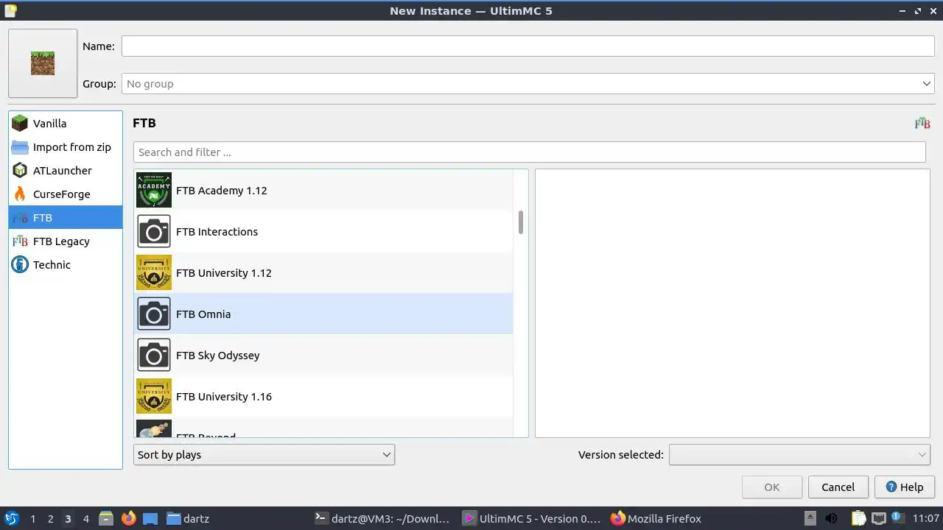Image resolution: width=943 pixels, height=530 pixels.
Task: Click the FTB University 1.16 pack icon
Action: pos(154,397)
